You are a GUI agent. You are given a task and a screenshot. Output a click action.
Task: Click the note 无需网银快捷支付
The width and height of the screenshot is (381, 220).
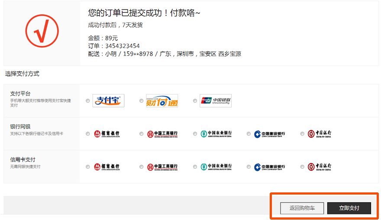25,167
